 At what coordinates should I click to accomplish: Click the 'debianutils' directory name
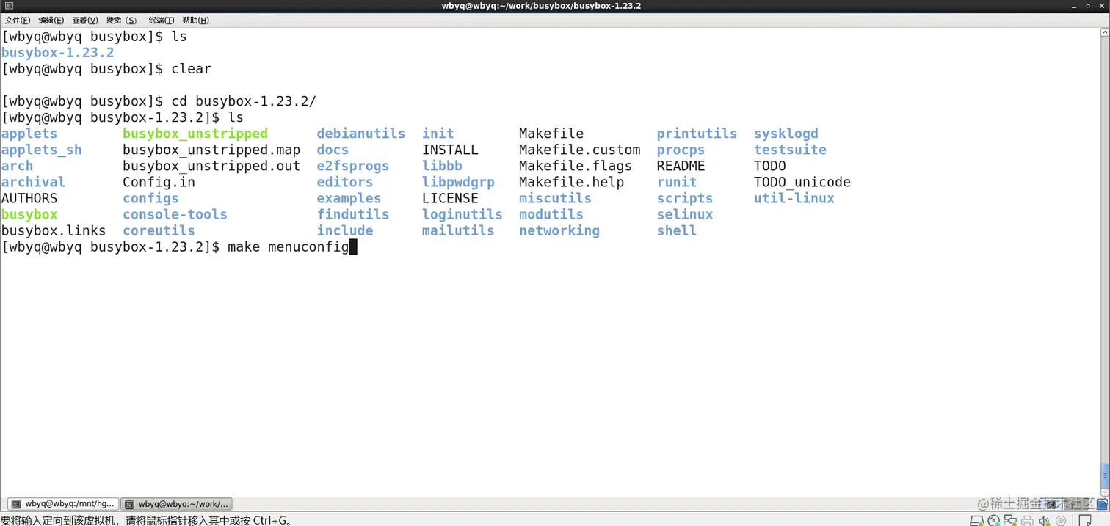361,134
